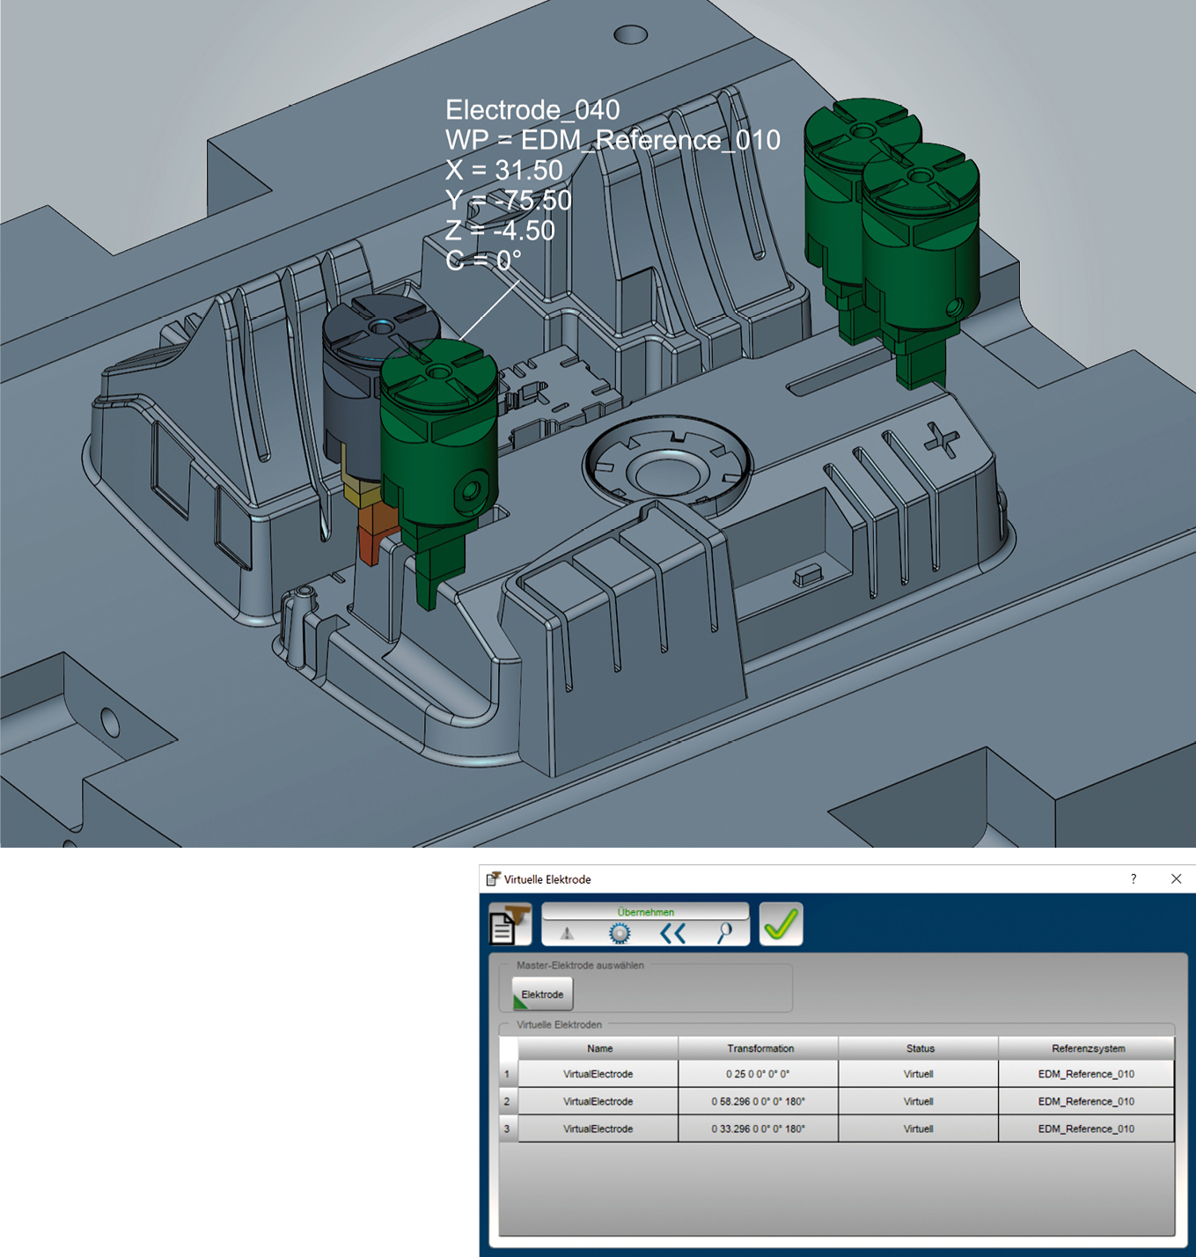Screen dimensions: 1196x1257
Task: Click the Elektrode master selection button
Action: tap(542, 994)
